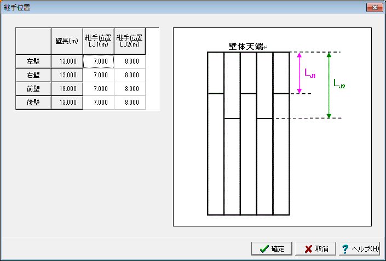The image size is (386, 261).
Task: Select the LJ2 cell for 後壁
Action: pyautogui.click(x=130, y=103)
